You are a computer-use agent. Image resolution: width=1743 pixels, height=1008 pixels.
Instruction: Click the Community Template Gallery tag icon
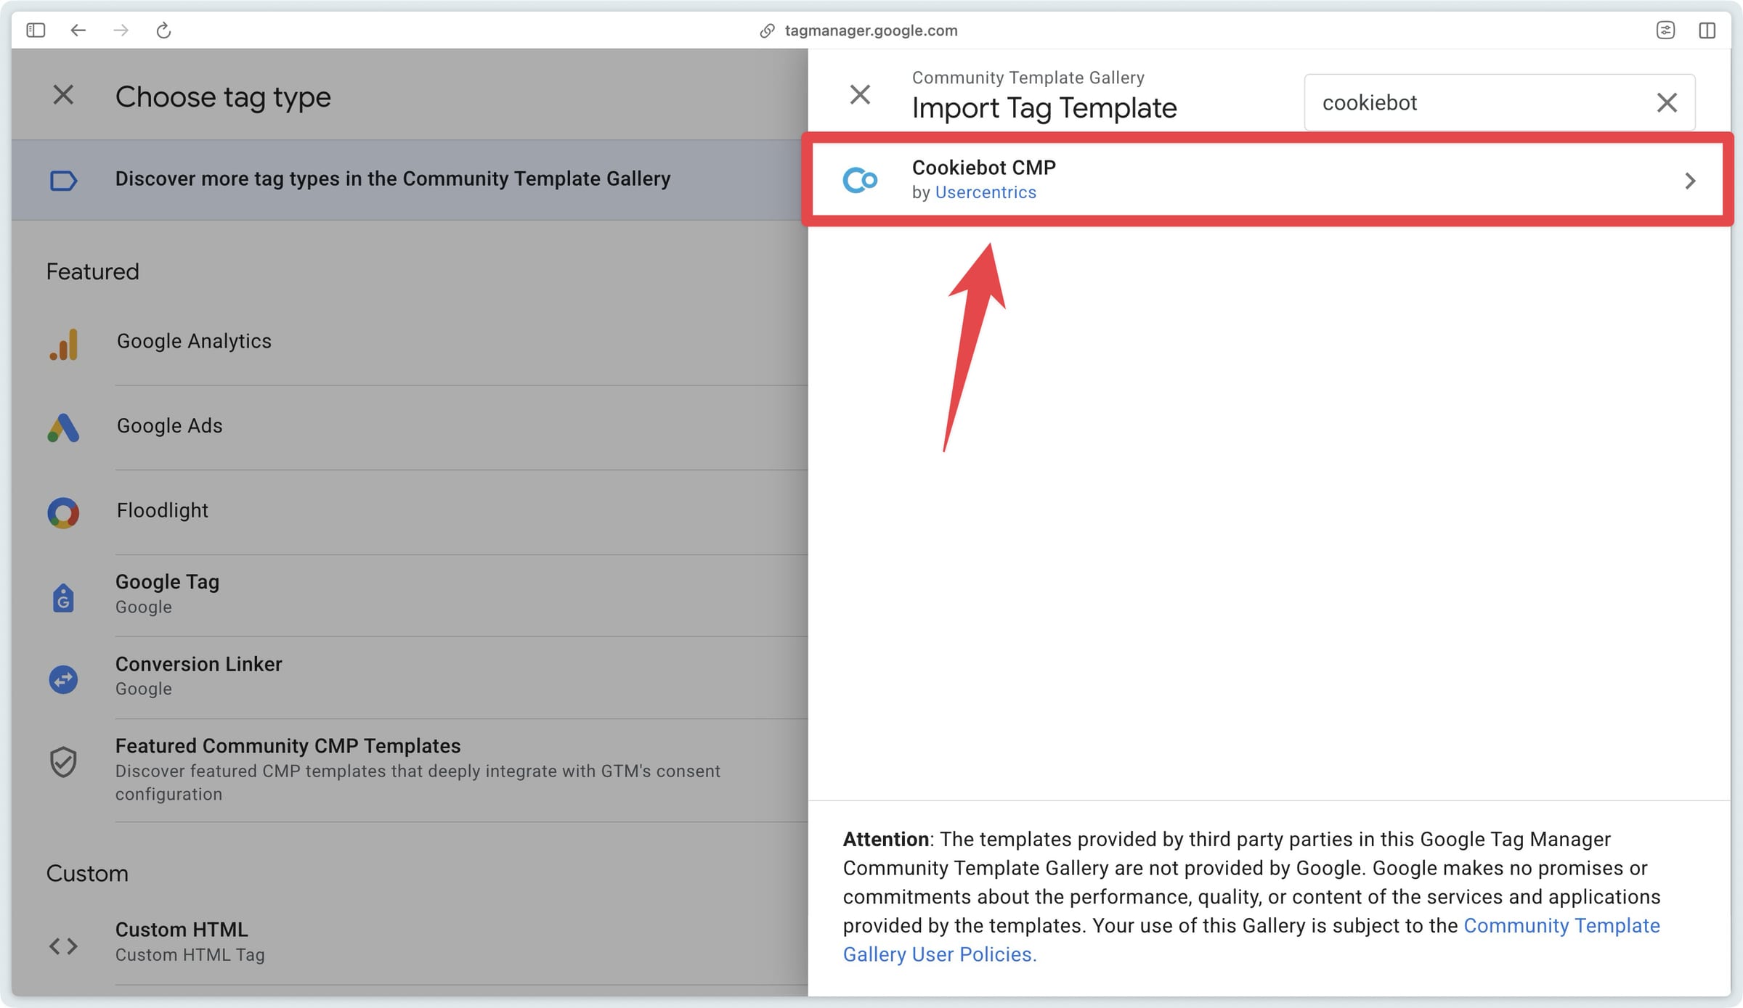point(63,180)
